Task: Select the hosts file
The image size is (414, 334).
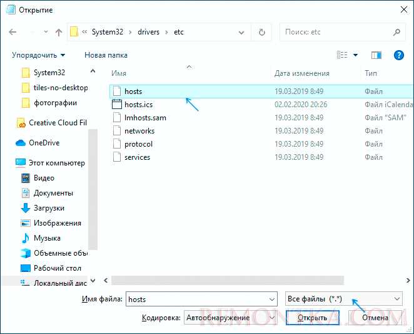Action: click(261, 91)
